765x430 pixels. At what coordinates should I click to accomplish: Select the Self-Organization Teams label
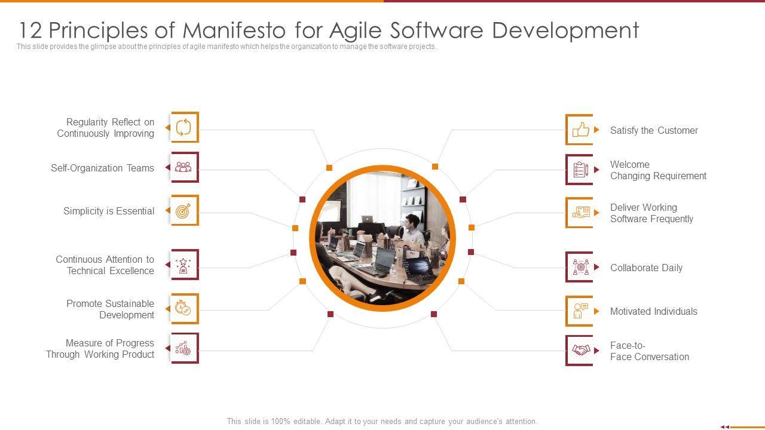pyautogui.click(x=102, y=168)
